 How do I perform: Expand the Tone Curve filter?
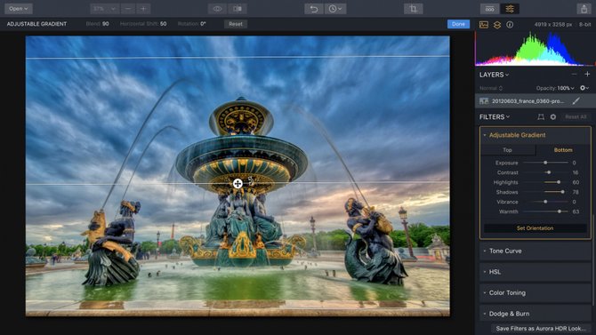pos(535,251)
